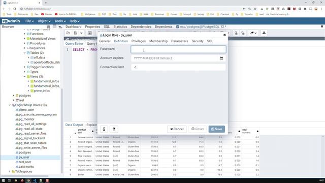Switch to the Privileges tab in dialog

(139, 41)
